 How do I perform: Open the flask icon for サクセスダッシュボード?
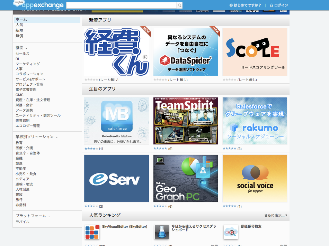tap(162, 232)
